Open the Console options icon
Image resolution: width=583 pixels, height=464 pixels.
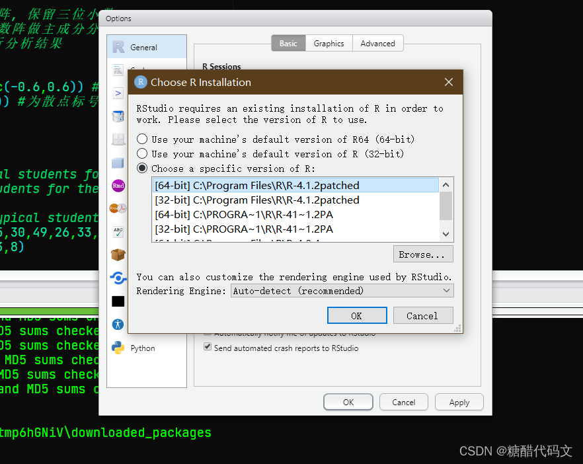pyautogui.click(x=118, y=93)
